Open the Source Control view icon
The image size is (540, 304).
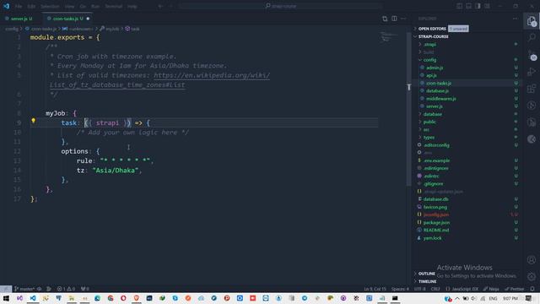pos(532,55)
